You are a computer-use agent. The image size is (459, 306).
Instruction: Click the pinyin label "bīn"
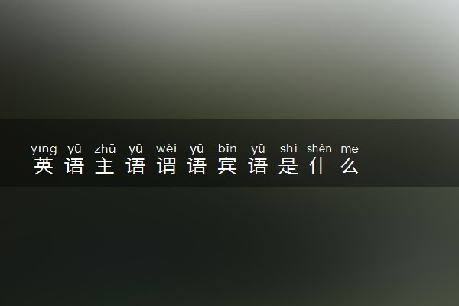coord(227,148)
